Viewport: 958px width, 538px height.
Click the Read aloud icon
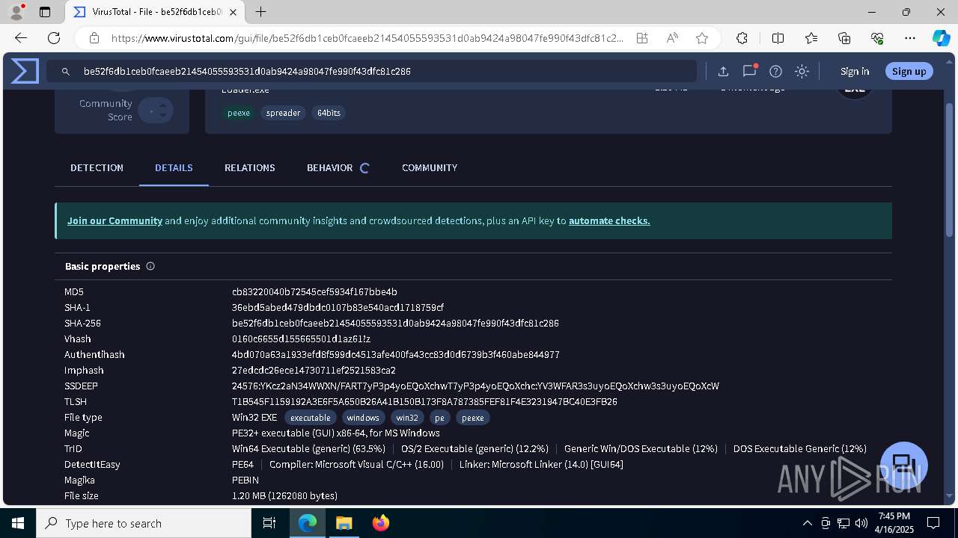click(x=672, y=38)
